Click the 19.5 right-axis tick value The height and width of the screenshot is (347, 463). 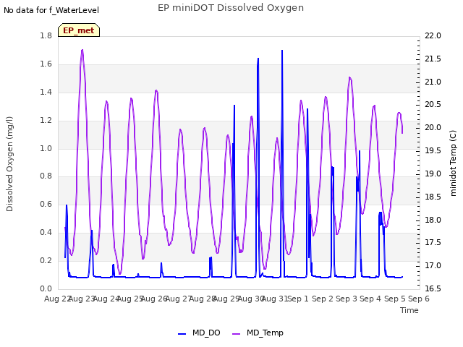coord(433,151)
